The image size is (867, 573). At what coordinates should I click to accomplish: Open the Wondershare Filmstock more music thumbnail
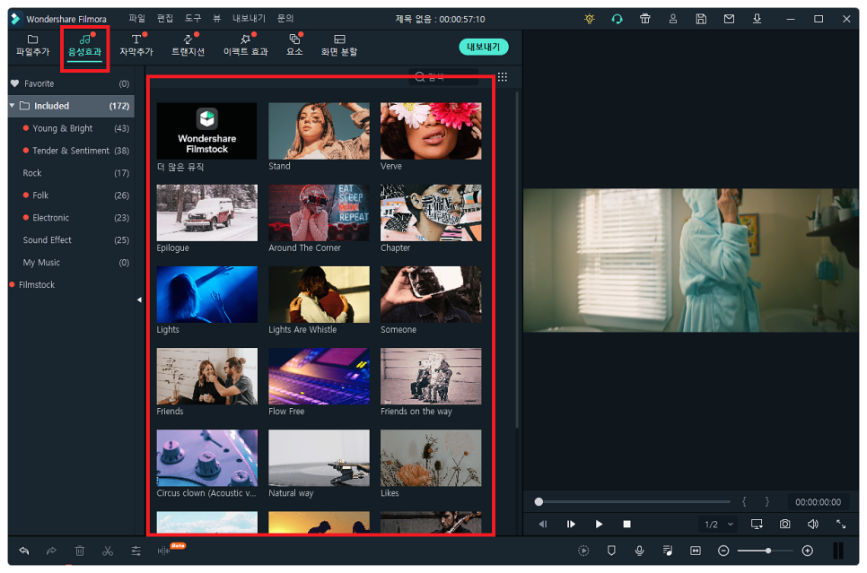[206, 131]
